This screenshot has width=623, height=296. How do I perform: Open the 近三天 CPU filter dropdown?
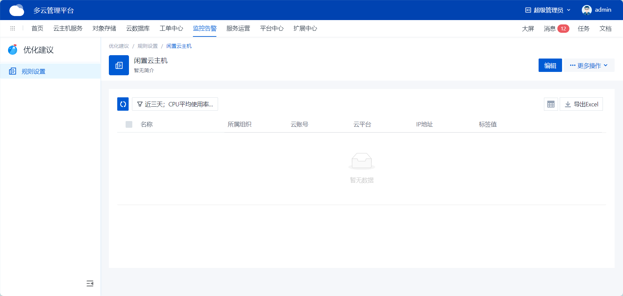[x=175, y=104]
